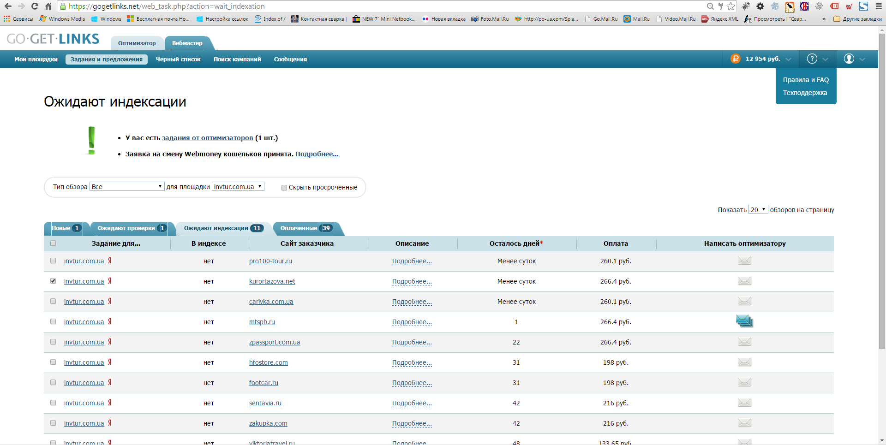This screenshot has height=445, width=886.
Task: Open message envelope for pro100-tour.ru row
Action: click(x=744, y=261)
